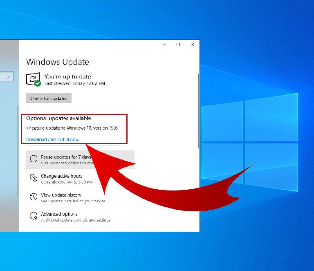
Task: Click 'See updates installed on your device' text
Action: point(73,201)
